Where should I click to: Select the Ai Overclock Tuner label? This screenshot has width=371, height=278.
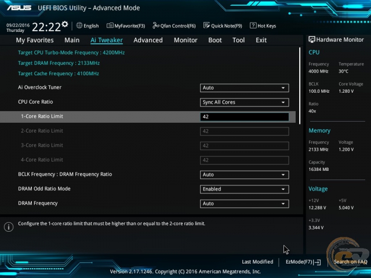click(40, 87)
